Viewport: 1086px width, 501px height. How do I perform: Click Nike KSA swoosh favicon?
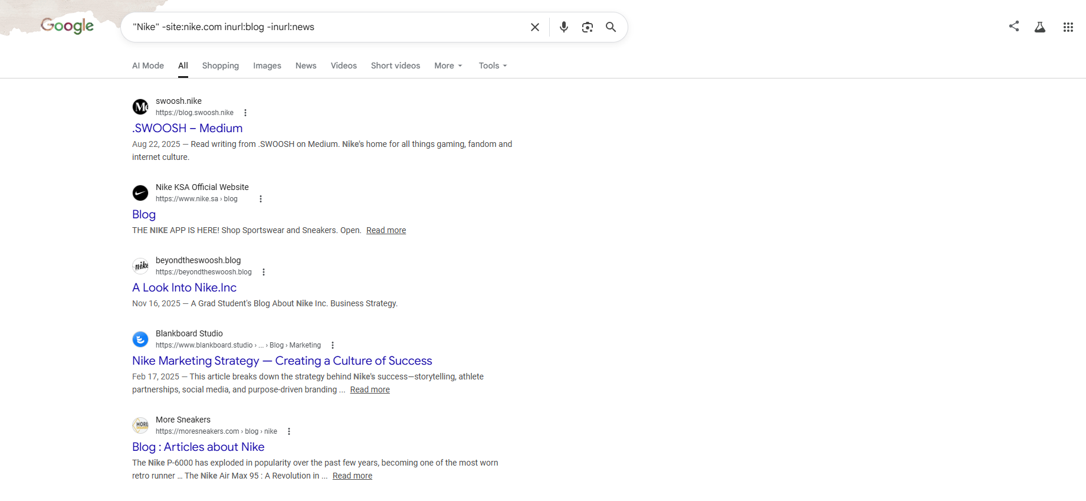point(140,193)
